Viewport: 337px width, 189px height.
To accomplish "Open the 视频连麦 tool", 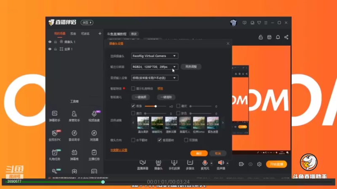I will [x=94, y=116].
